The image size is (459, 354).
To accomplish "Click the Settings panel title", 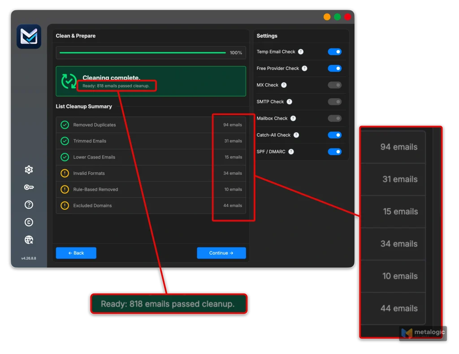I will click(x=267, y=36).
